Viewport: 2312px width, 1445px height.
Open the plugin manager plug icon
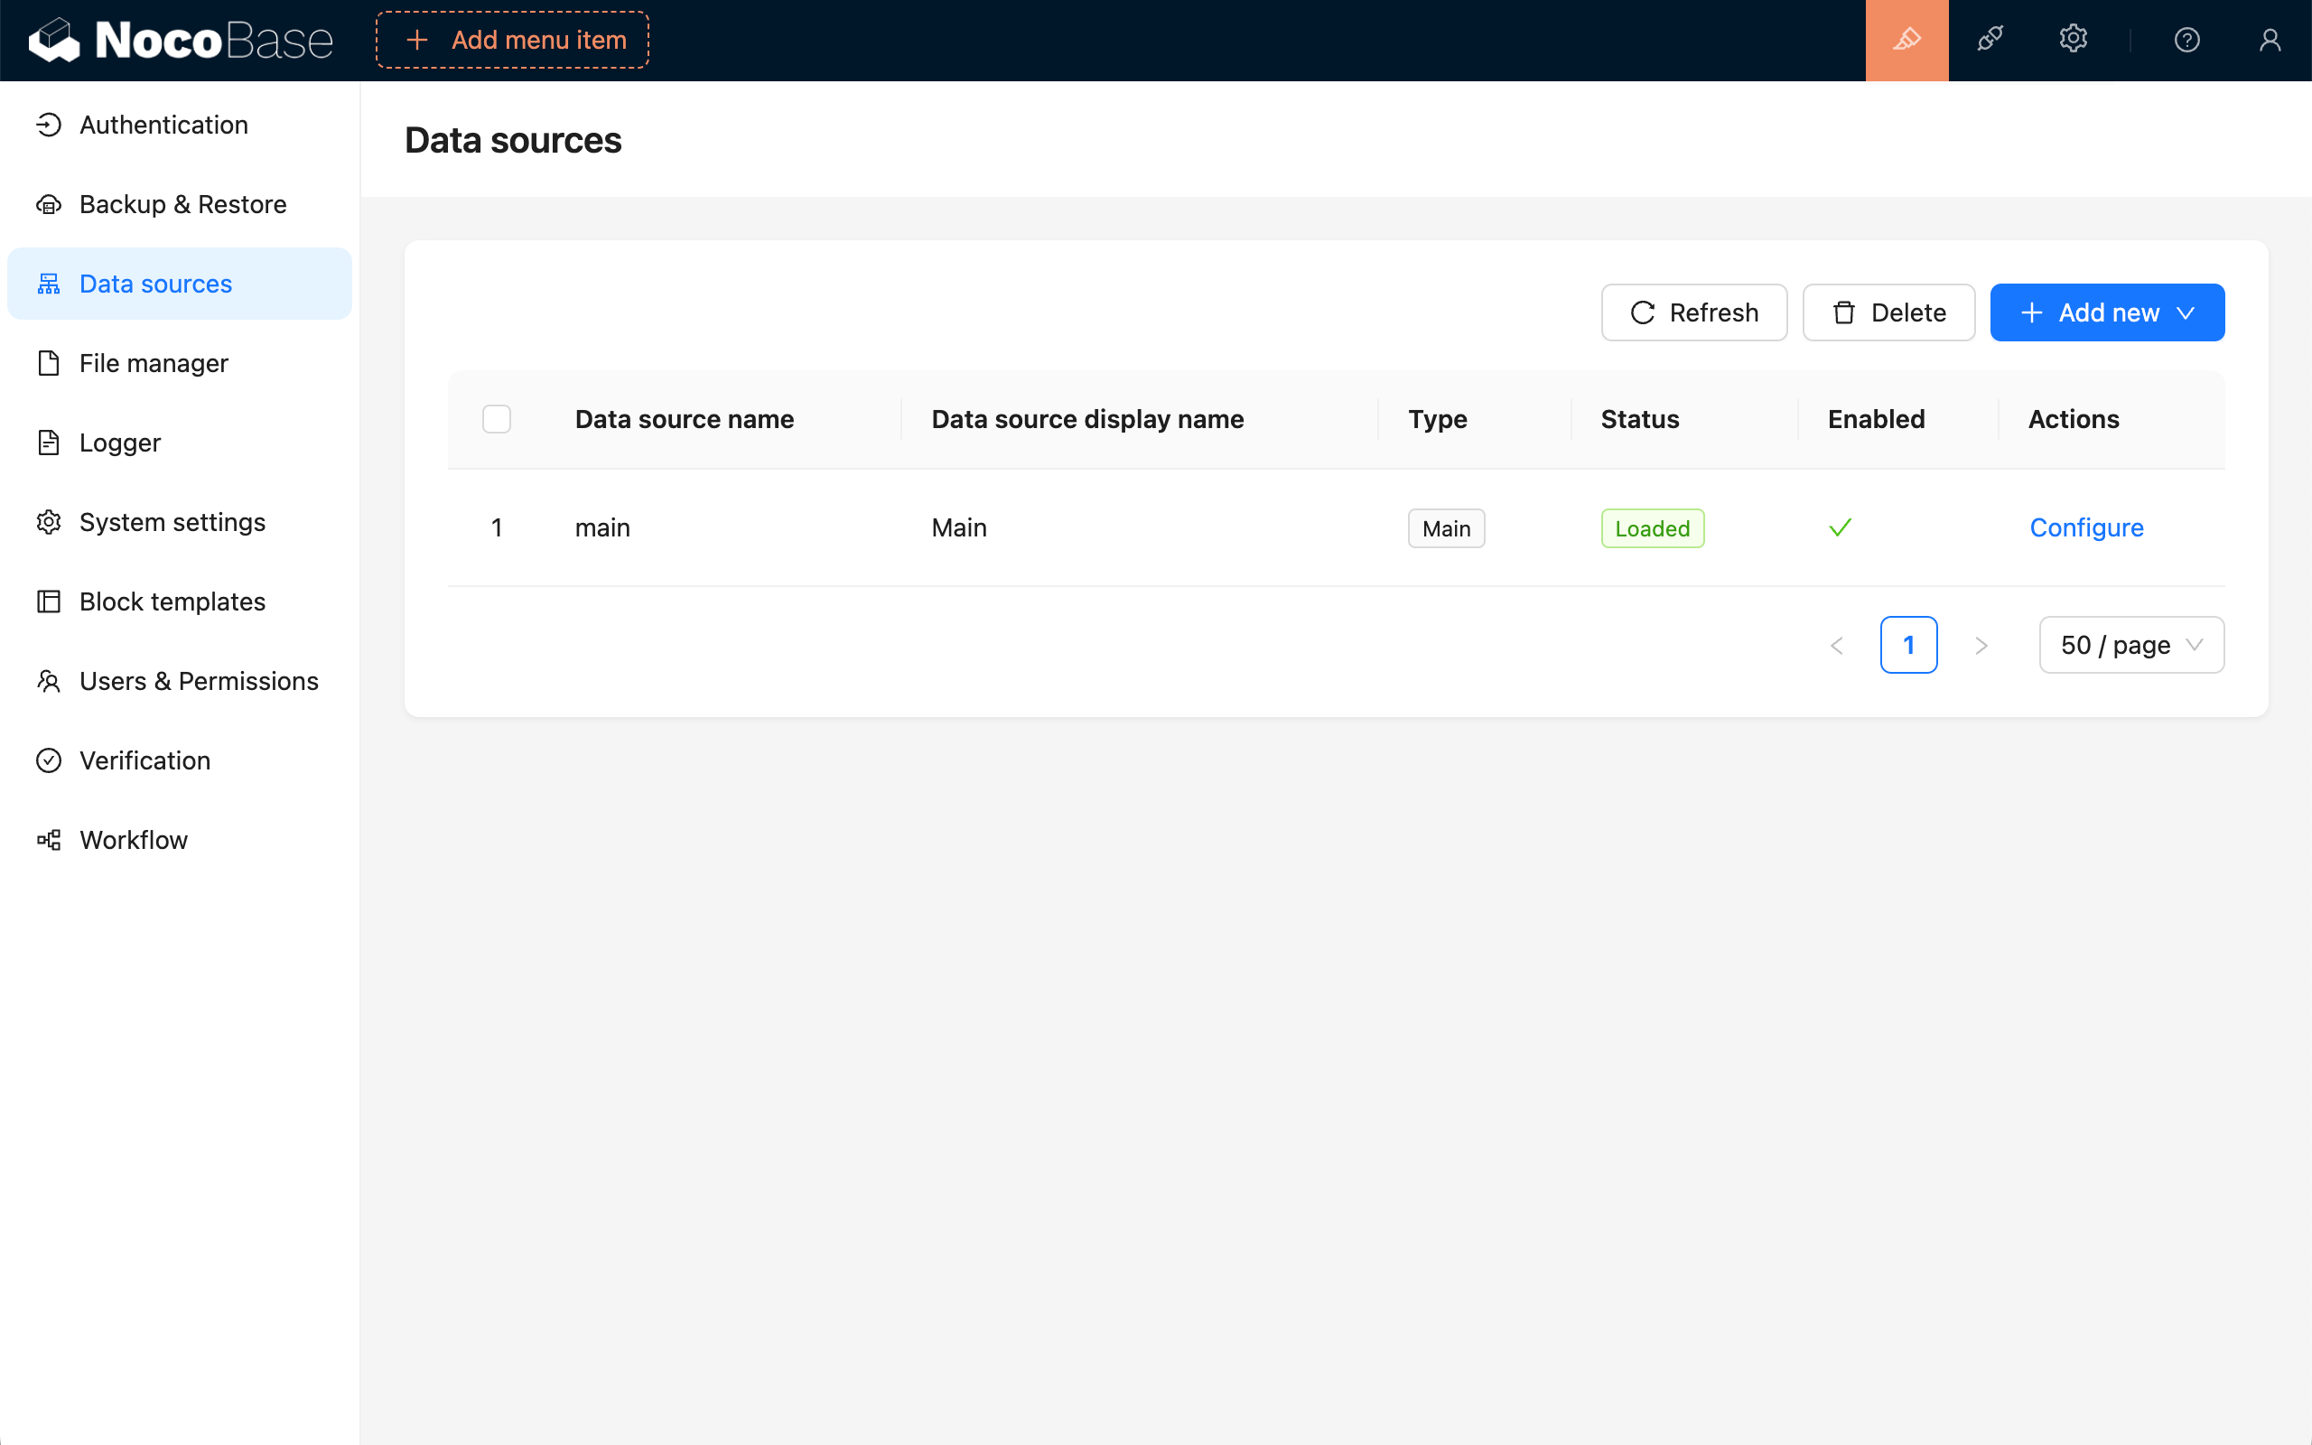pos(1990,40)
